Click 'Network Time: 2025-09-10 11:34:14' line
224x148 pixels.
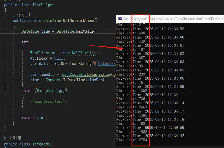pyautogui.click(x=150, y=103)
